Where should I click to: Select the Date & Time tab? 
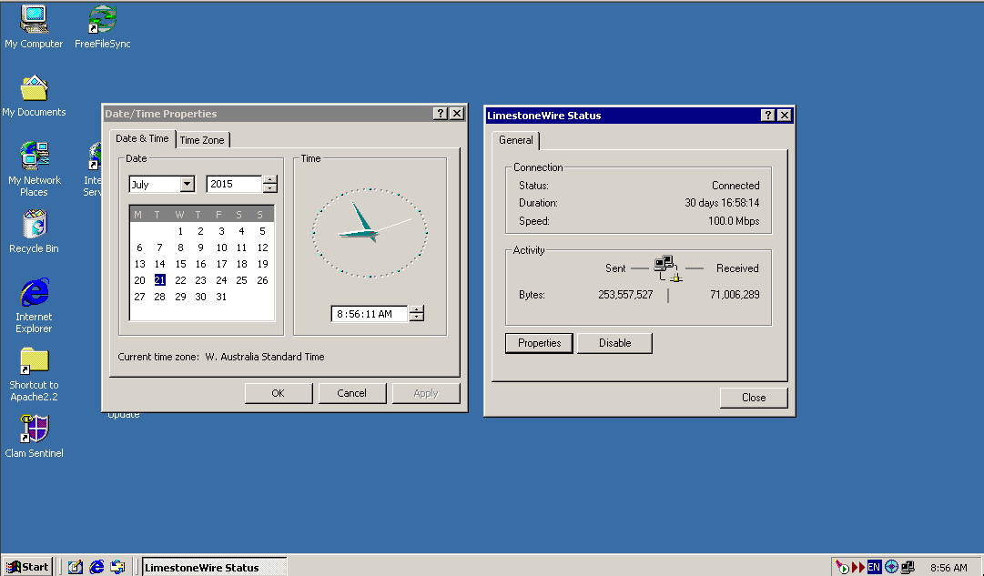142,138
